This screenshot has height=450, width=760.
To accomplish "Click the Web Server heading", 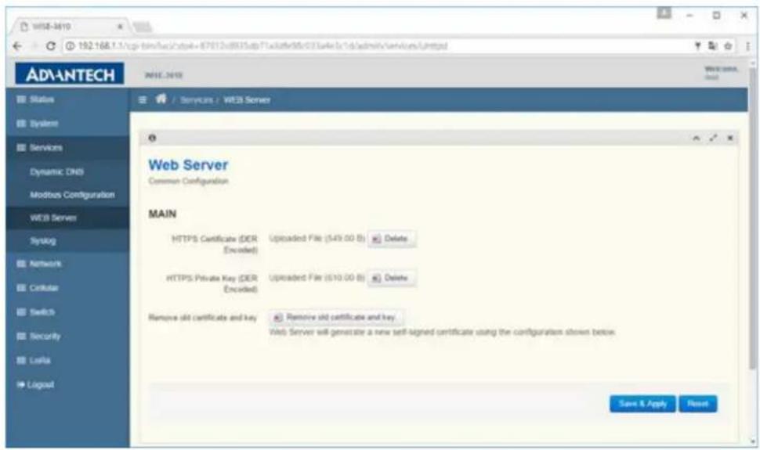I will (x=188, y=164).
